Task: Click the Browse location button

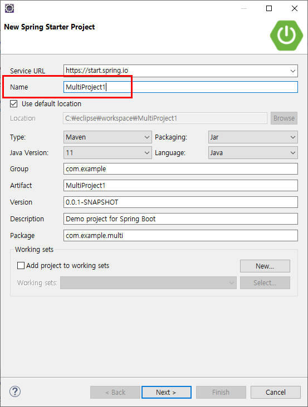Action: point(284,118)
